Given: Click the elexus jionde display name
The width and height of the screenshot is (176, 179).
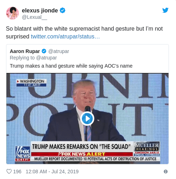Looking at the screenshot, I should [x=40, y=10].
